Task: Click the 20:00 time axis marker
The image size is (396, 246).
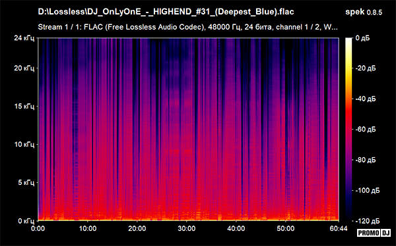Action: (x=137, y=229)
